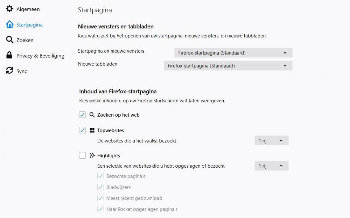This screenshot has width=350, height=218.
Task: Click the Algemeen gear icon
Action: click(9, 9)
